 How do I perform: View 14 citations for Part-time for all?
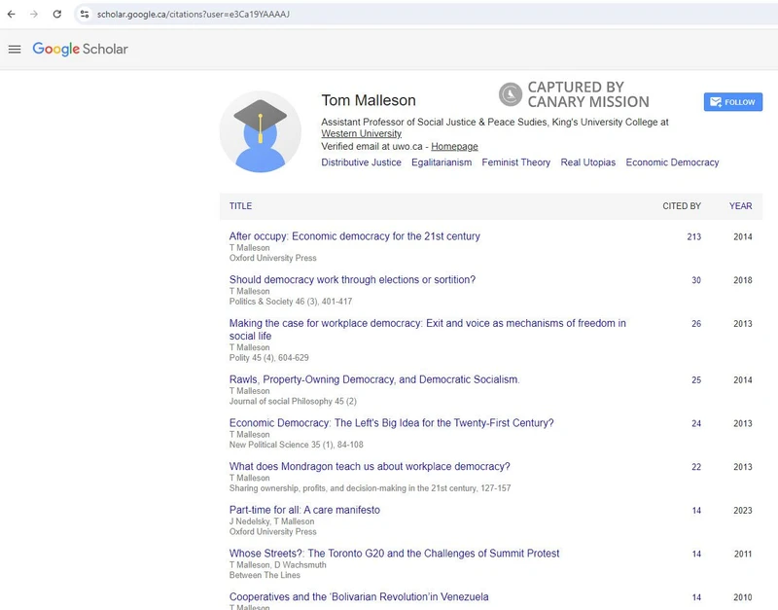(696, 511)
